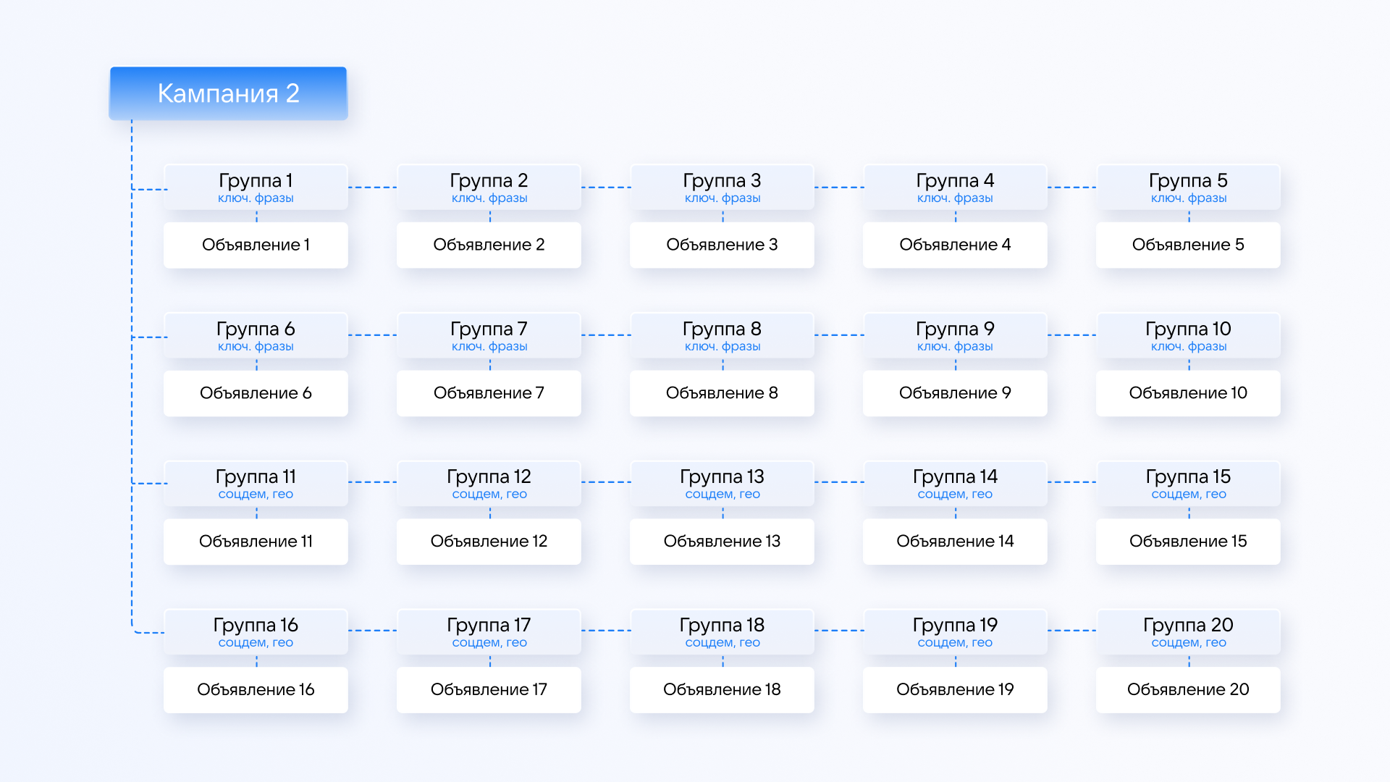
Task: Click the Кампания 2 header block
Action: (228, 93)
